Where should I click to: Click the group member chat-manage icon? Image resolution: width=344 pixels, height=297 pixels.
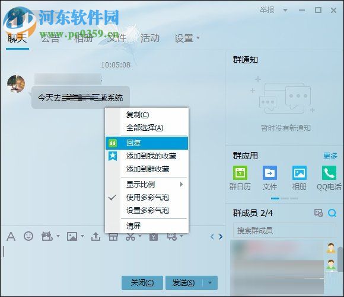[318, 213]
